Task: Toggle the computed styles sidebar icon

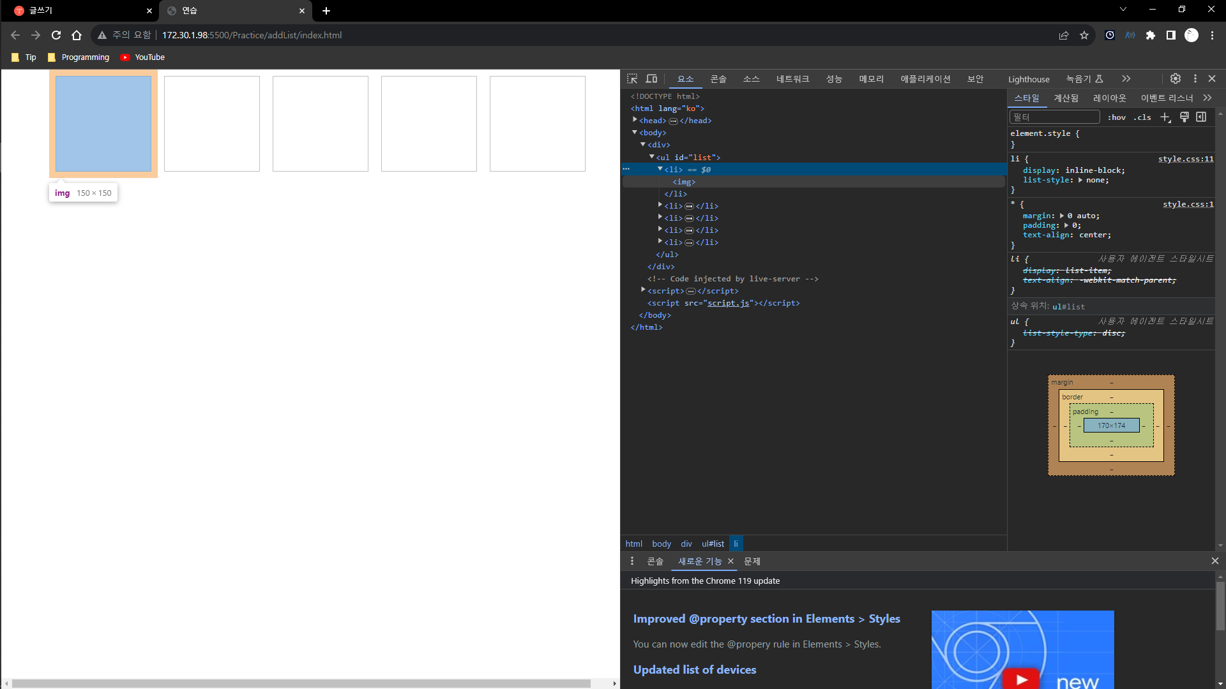Action: (1201, 117)
